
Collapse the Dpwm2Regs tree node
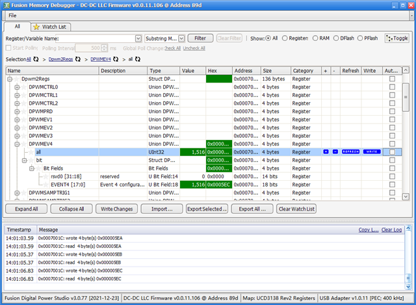10,79
